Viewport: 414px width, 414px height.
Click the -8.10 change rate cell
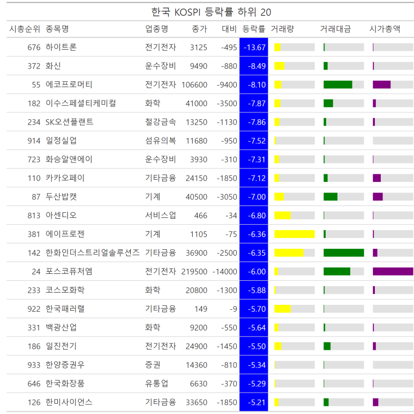(x=254, y=85)
